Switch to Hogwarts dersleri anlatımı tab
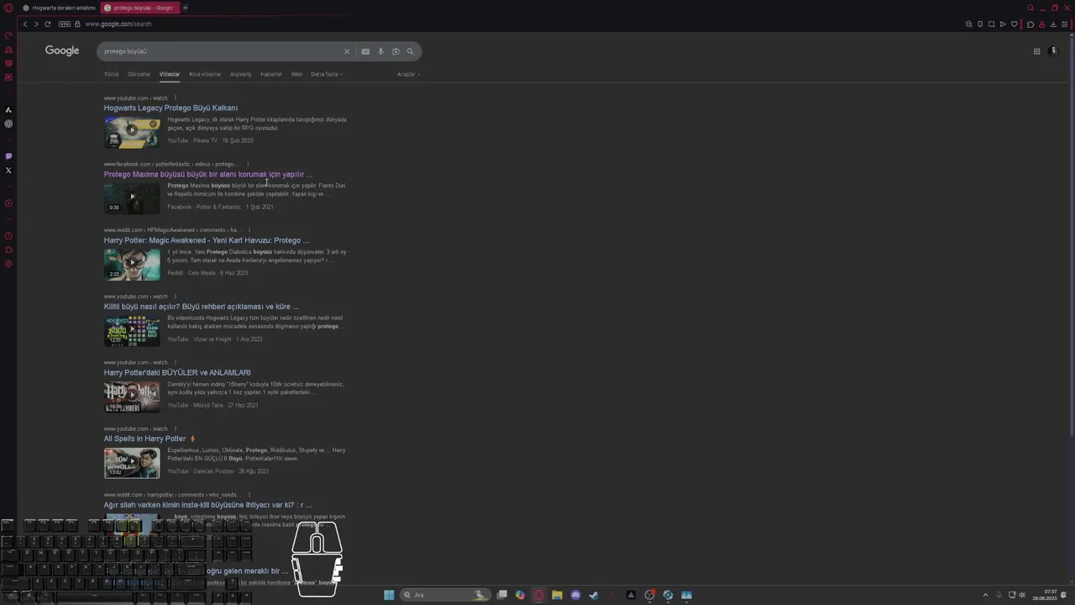 59,8
